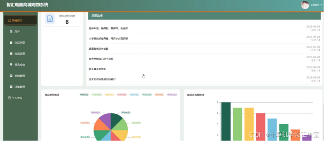Click the light blue bar reaching 5
The height and width of the screenshot is (141, 324).
pyautogui.click(x=272, y=129)
